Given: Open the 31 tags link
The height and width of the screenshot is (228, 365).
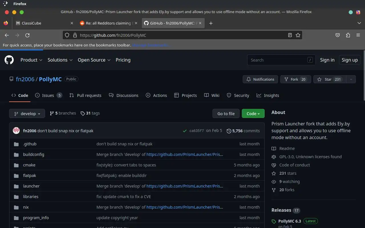Looking at the screenshot, I should 90,113.
